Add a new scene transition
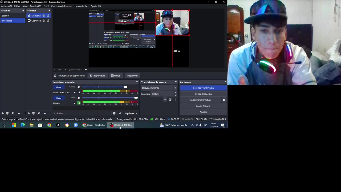The height and width of the screenshot is (192, 341). click(165, 99)
